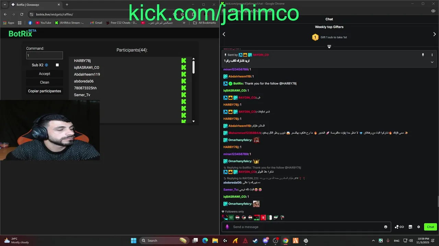Select participant 780873325hh in list
The width and height of the screenshot is (439, 246).
click(x=85, y=88)
